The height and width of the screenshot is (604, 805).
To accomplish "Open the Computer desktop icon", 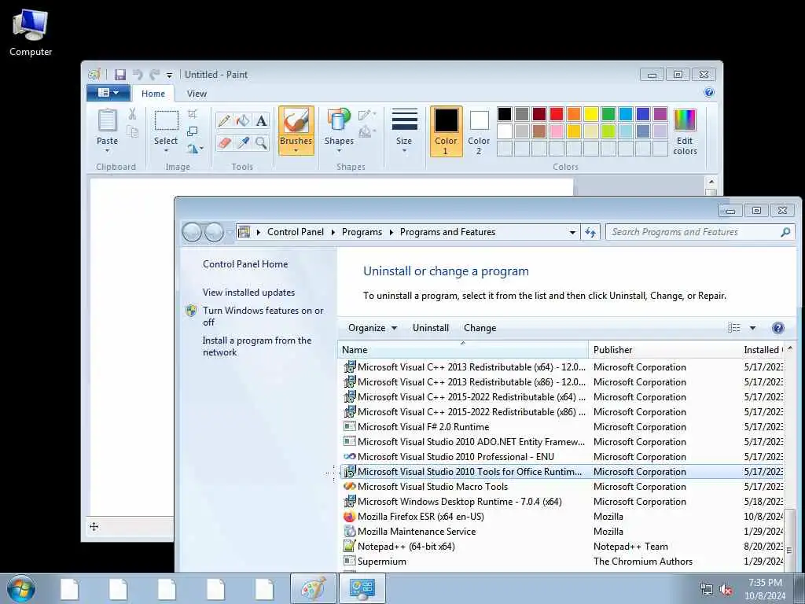I will point(31,33).
